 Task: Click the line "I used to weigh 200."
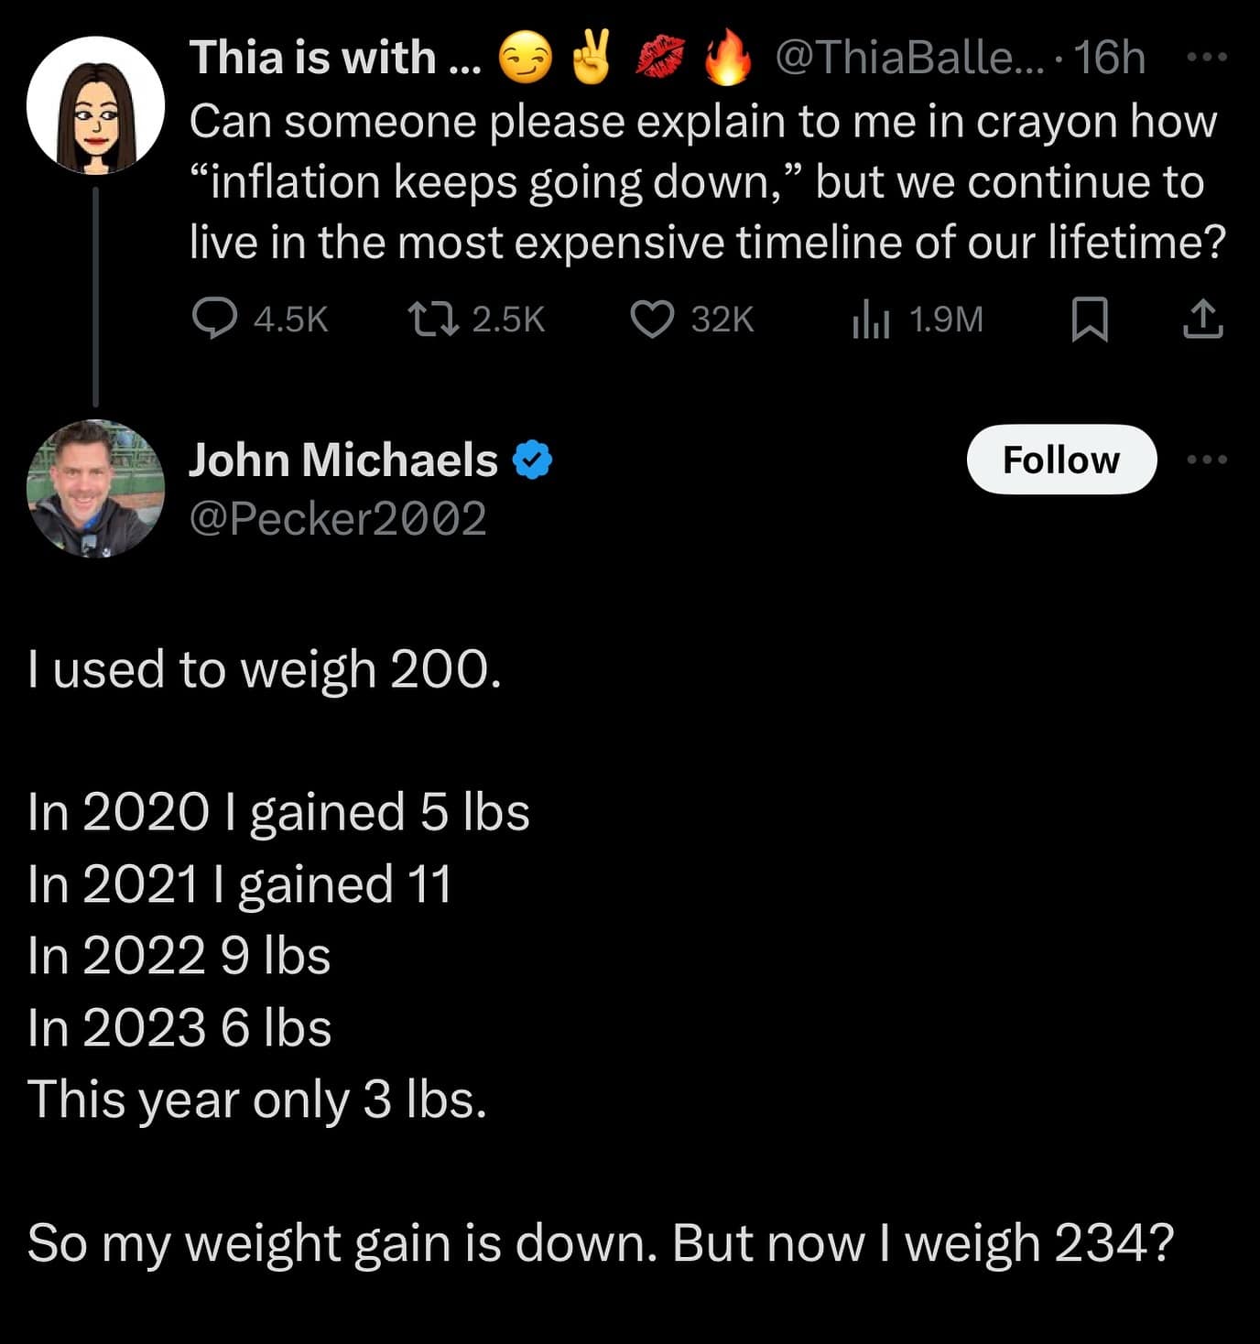265,669
